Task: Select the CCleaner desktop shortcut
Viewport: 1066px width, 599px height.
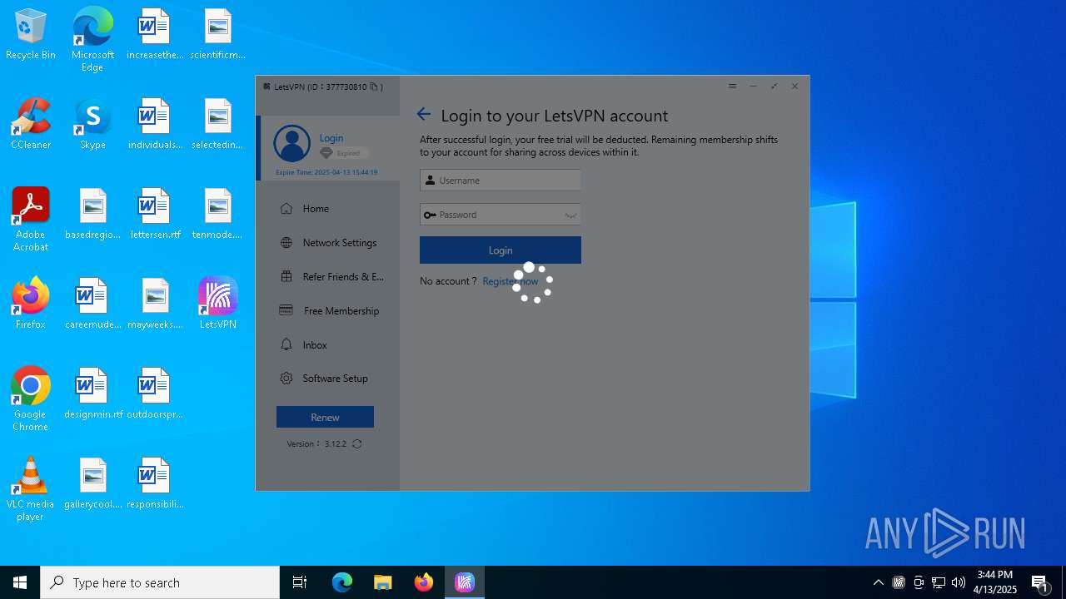Action: pyautogui.click(x=31, y=125)
